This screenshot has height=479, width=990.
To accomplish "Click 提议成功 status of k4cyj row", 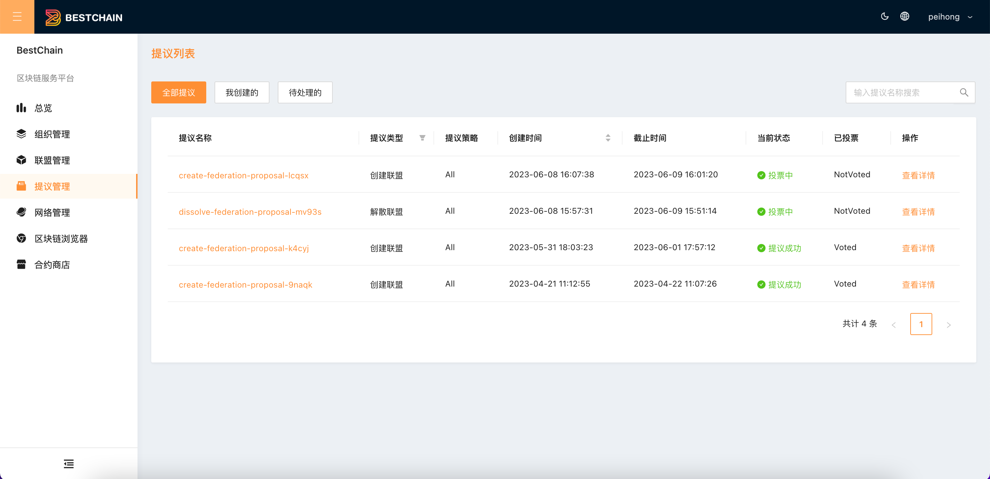I will coord(779,248).
